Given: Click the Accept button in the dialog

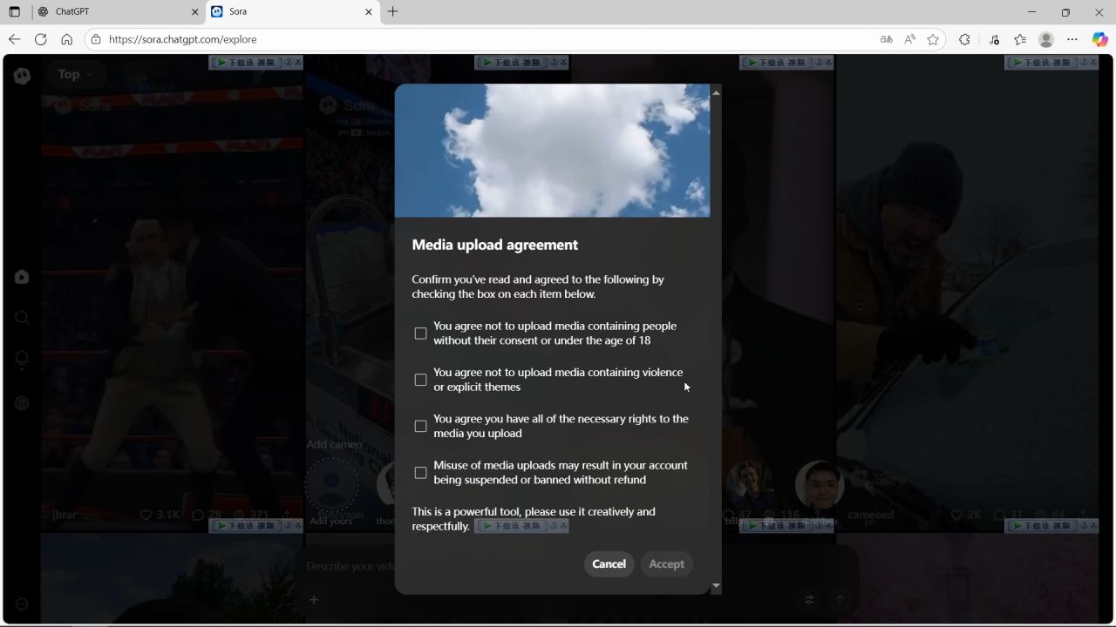Looking at the screenshot, I should pos(667,564).
